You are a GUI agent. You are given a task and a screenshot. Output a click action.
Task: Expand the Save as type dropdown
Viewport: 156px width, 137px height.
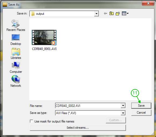[x=123, y=113]
